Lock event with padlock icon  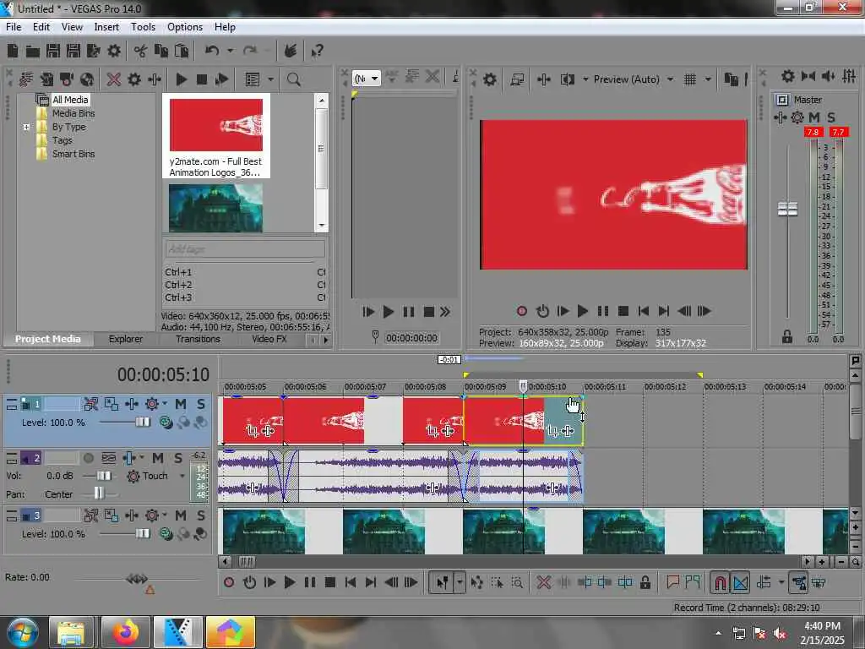point(645,582)
